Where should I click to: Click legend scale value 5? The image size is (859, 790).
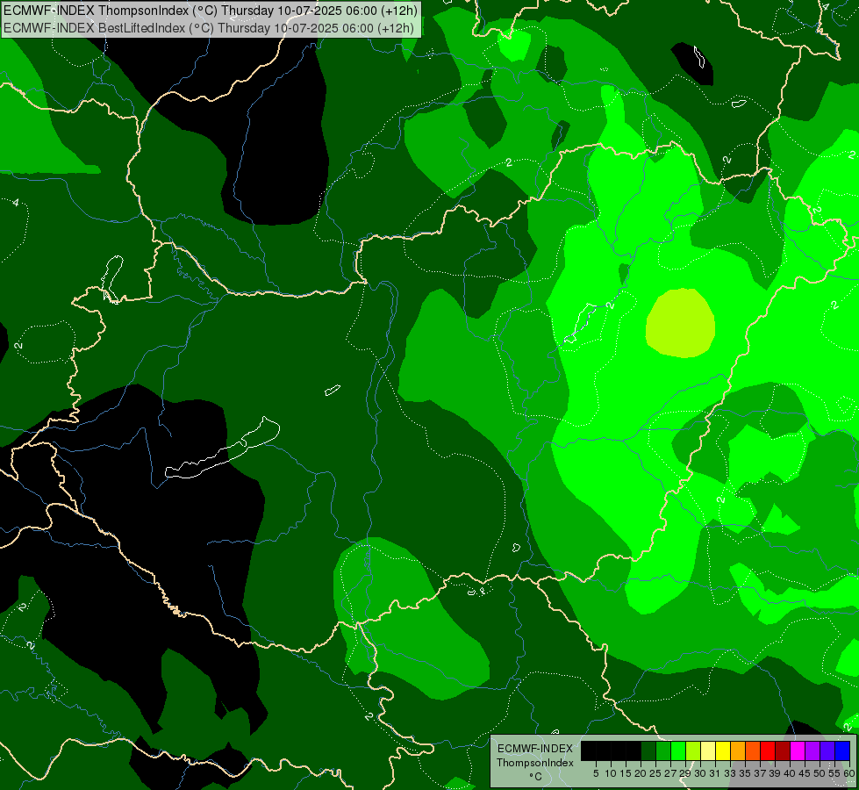pos(596,773)
